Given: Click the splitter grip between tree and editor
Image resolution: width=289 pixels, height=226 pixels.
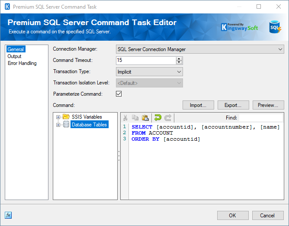Looking at the screenshot, I should (x=119, y=156).
